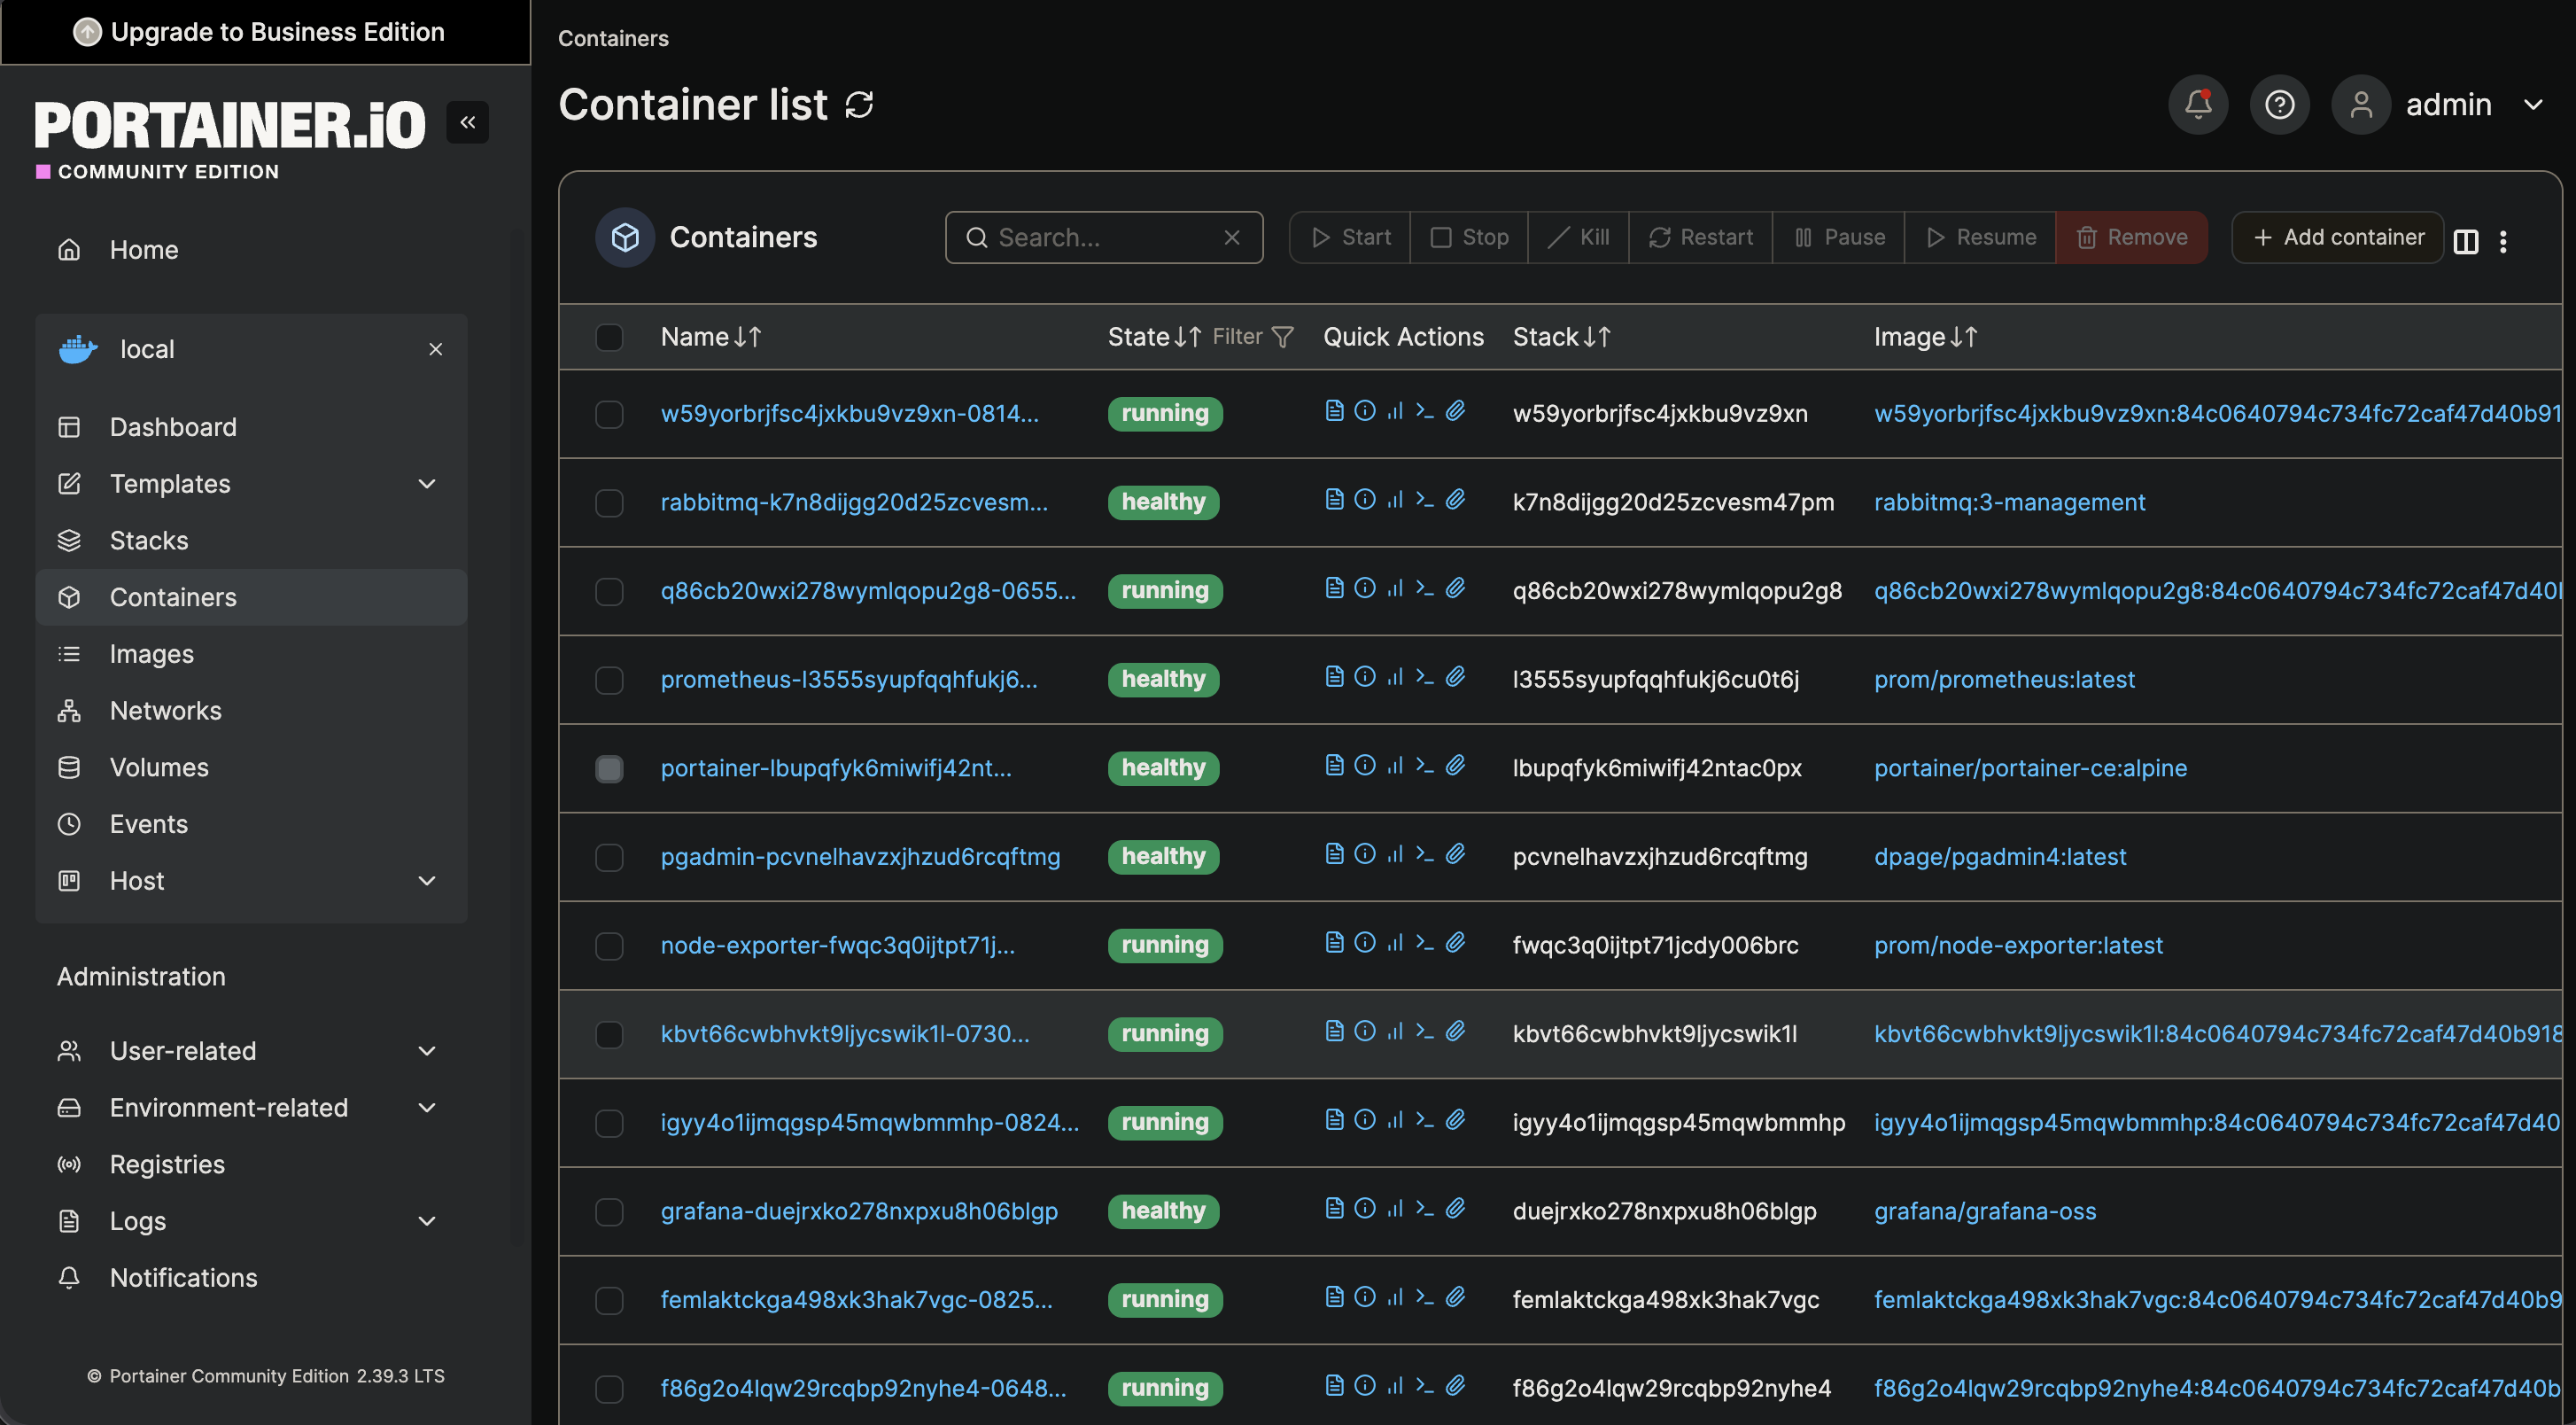
Task: Click the State column Filter funnel
Action: [x=1282, y=338]
